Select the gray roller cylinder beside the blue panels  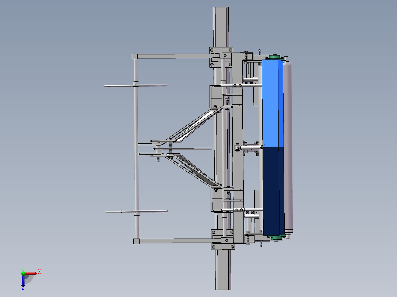click(288, 147)
